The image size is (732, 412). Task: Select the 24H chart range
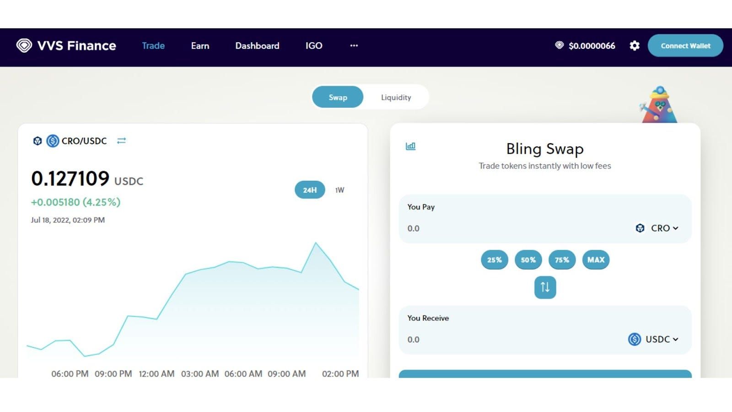(x=310, y=190)
